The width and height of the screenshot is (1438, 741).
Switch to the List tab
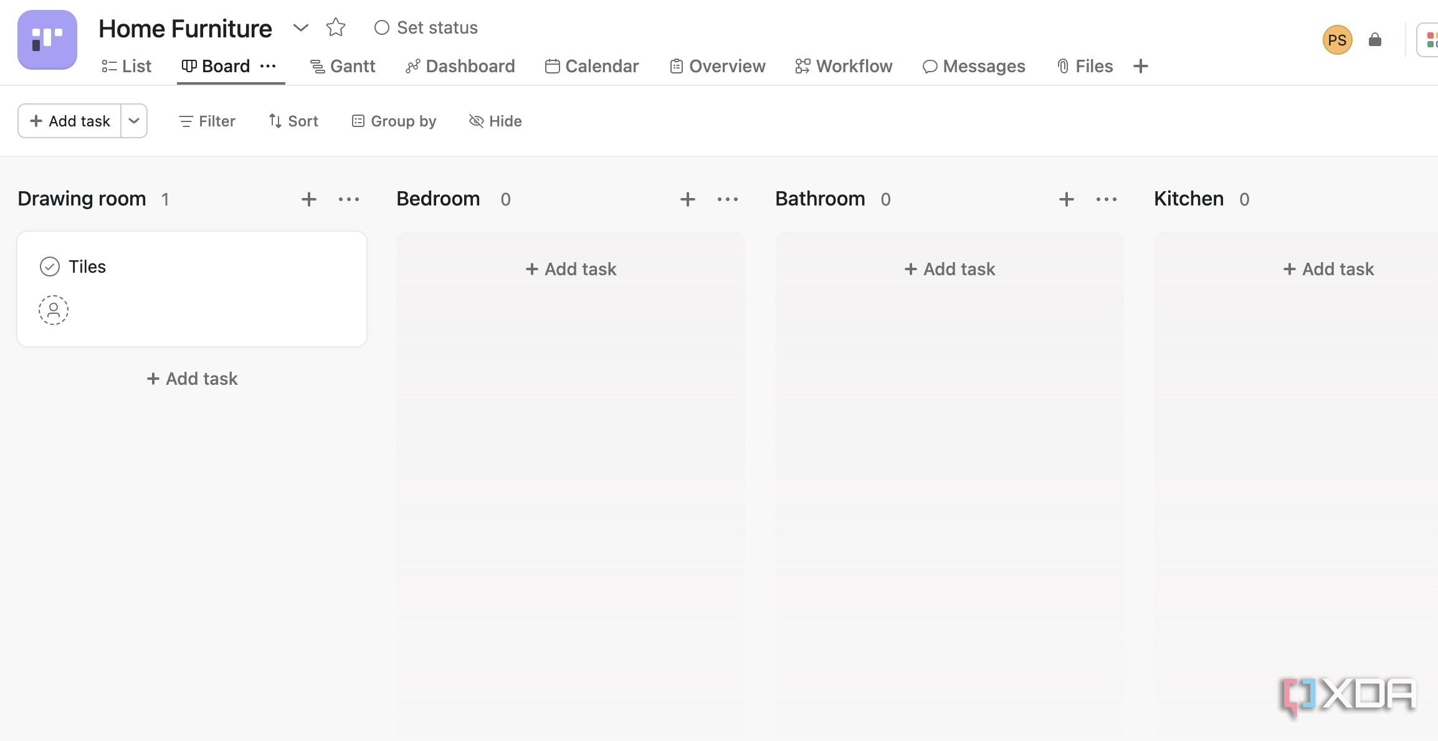pyautogui.click(x=126, y=66)
